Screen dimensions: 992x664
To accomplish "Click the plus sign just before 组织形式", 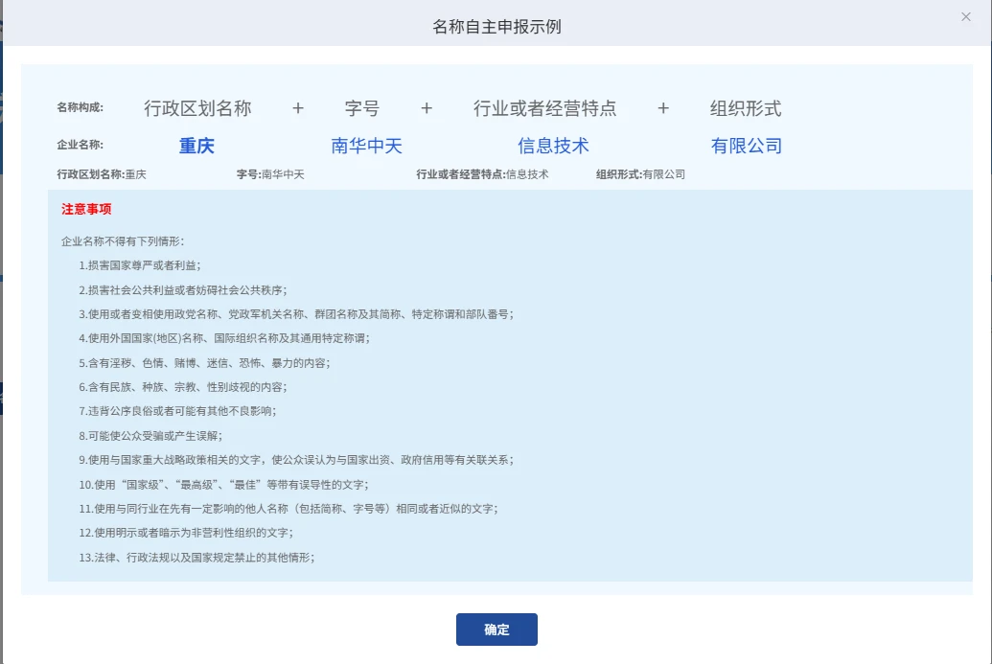I will click(x=663, y=108).
